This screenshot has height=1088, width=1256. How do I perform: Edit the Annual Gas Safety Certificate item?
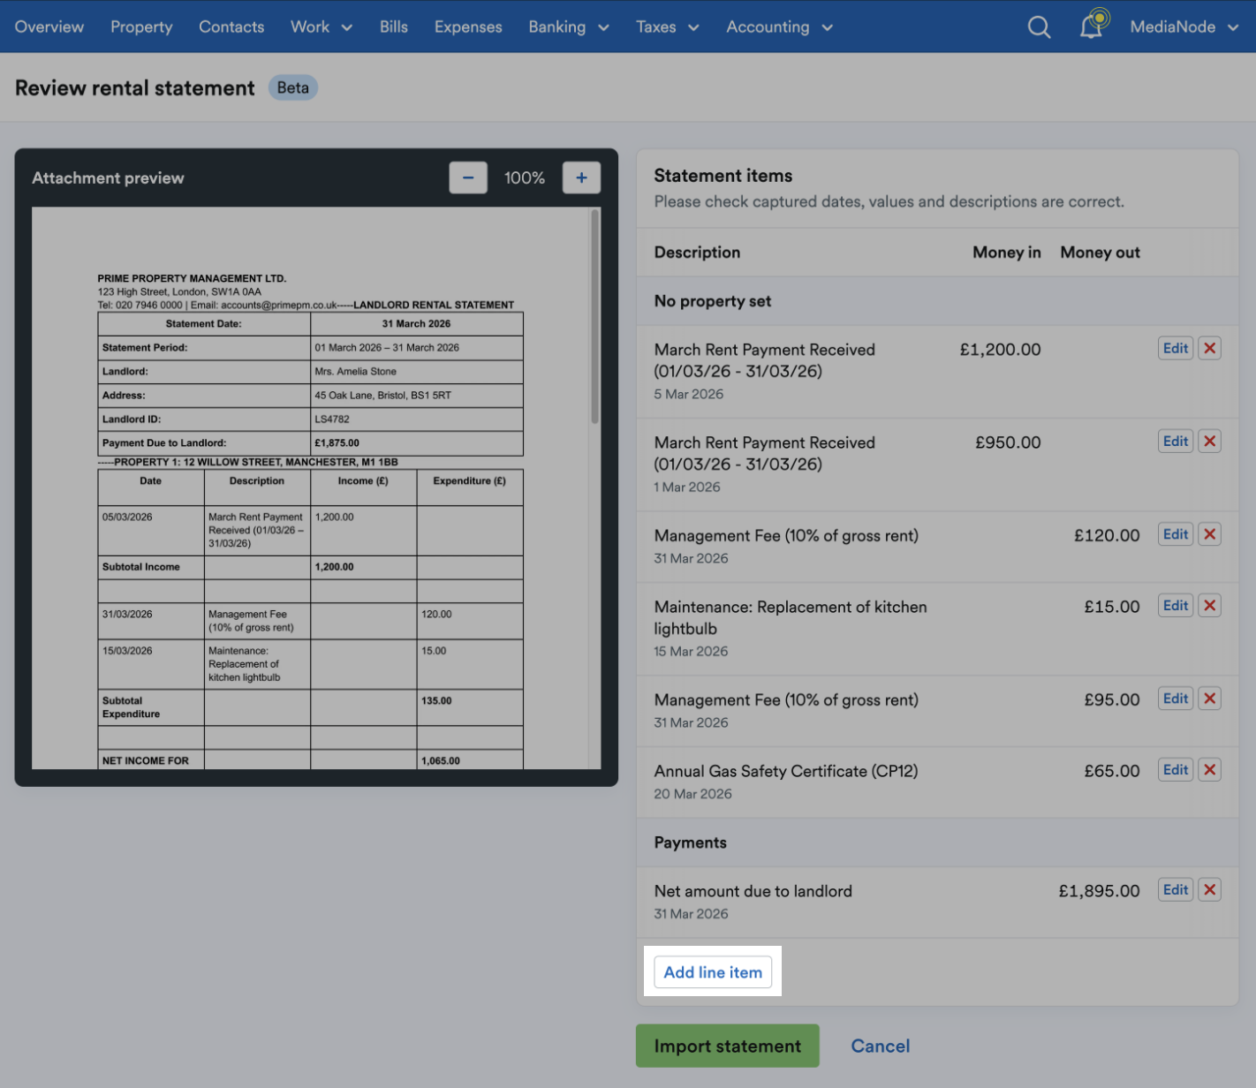point(1176,769)
